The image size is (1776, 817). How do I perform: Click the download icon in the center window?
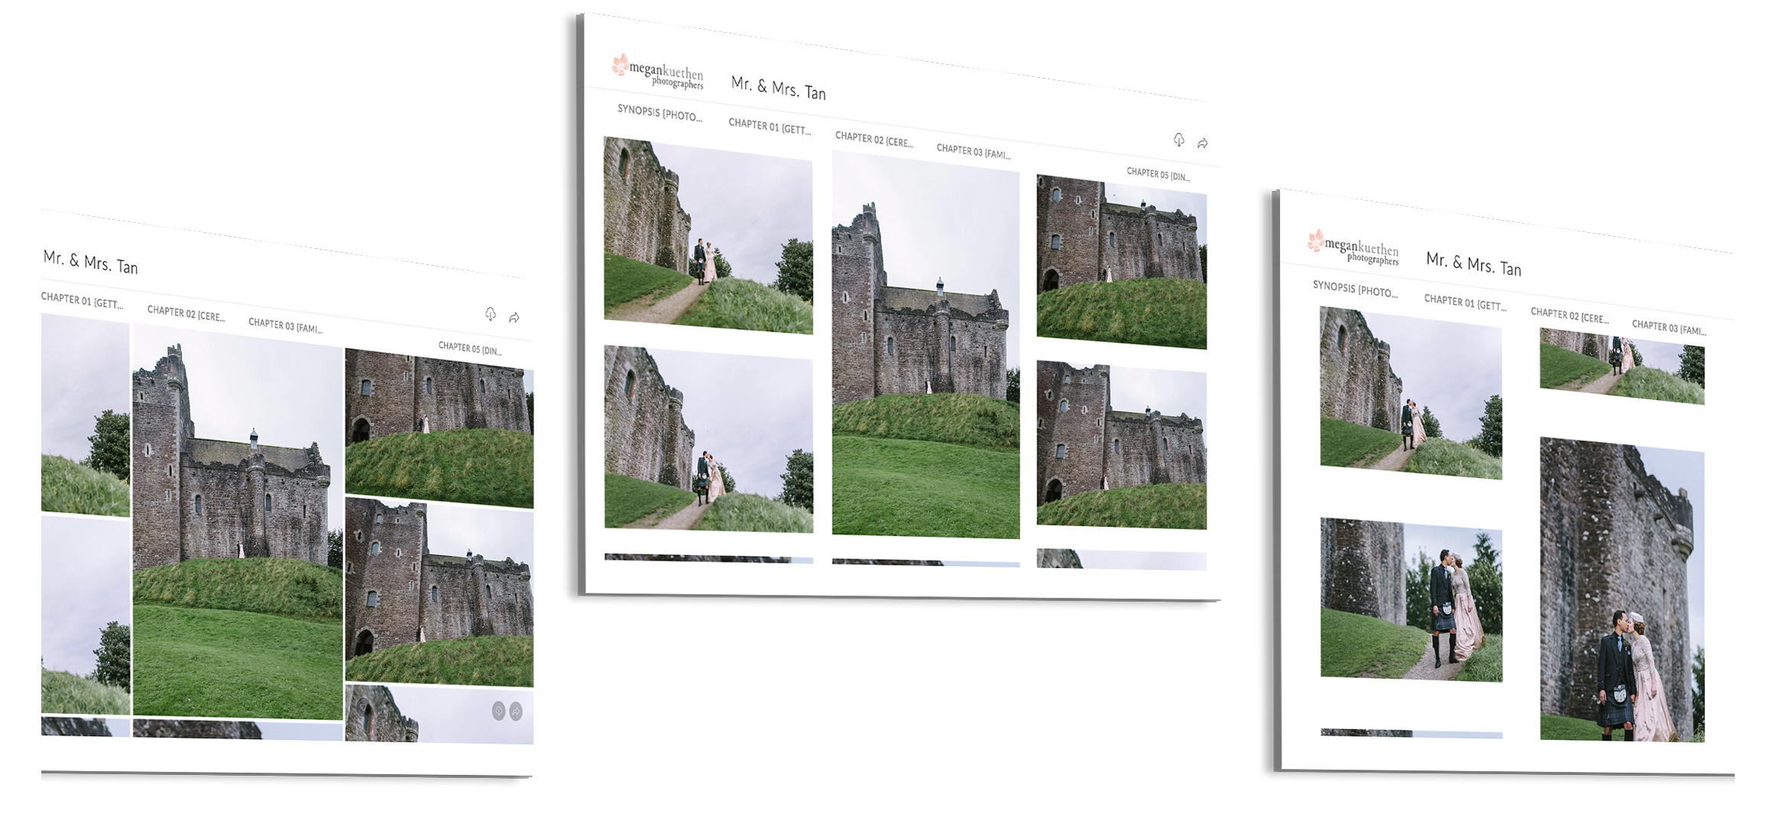(x=1178, y=140)
